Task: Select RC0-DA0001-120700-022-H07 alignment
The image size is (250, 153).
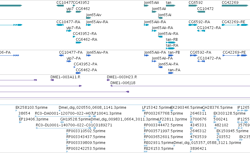Action: 63,116
